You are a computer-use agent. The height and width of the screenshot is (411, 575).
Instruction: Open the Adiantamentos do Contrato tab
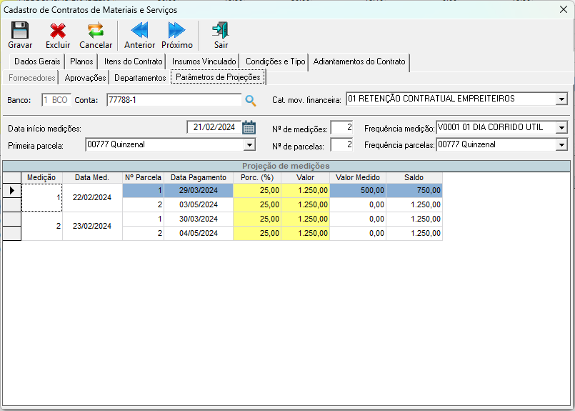tap(359, 61)
